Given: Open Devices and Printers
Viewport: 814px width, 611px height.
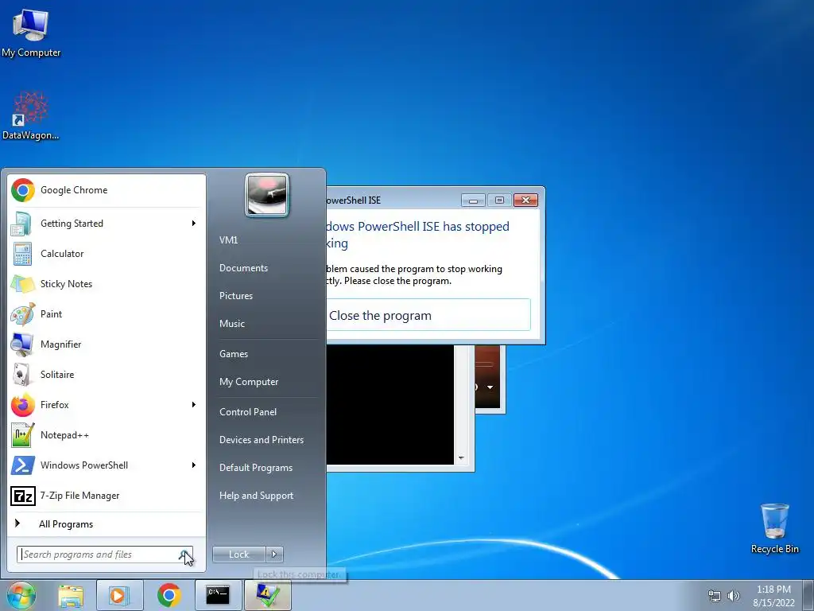Looking at the screenshot, I should [x=261, y=440].
